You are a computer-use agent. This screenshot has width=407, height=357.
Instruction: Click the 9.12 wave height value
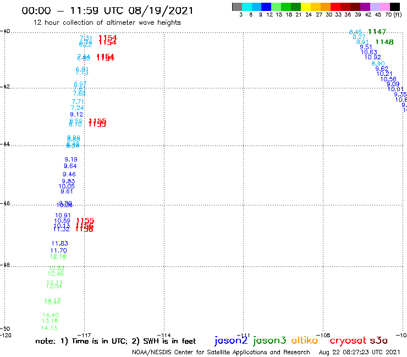click(76, 114)
